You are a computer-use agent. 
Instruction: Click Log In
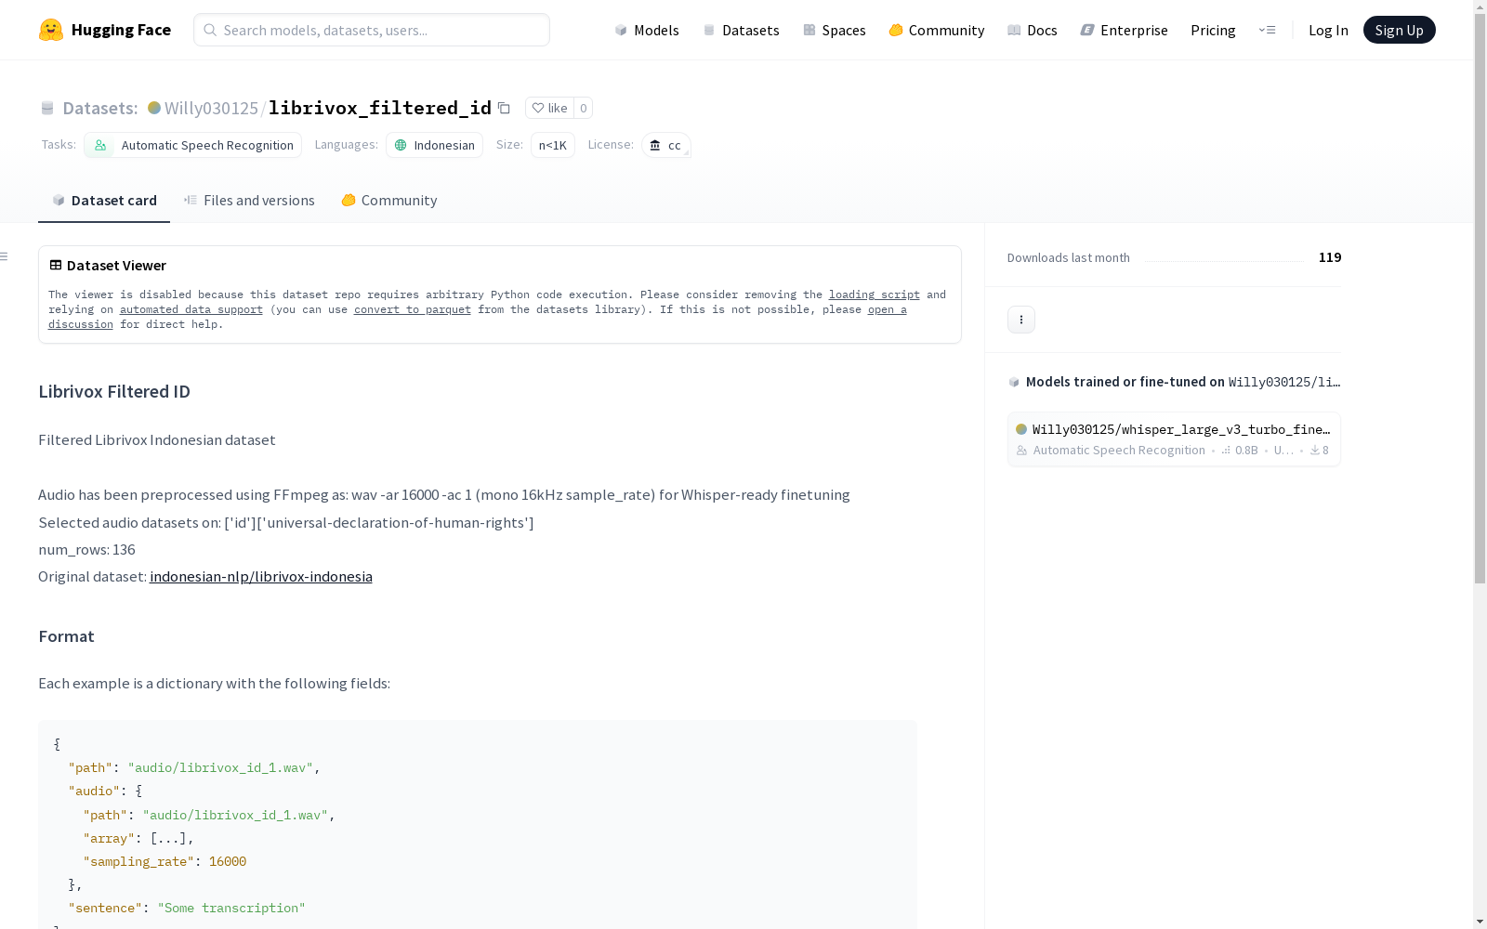click(1328, 30)
